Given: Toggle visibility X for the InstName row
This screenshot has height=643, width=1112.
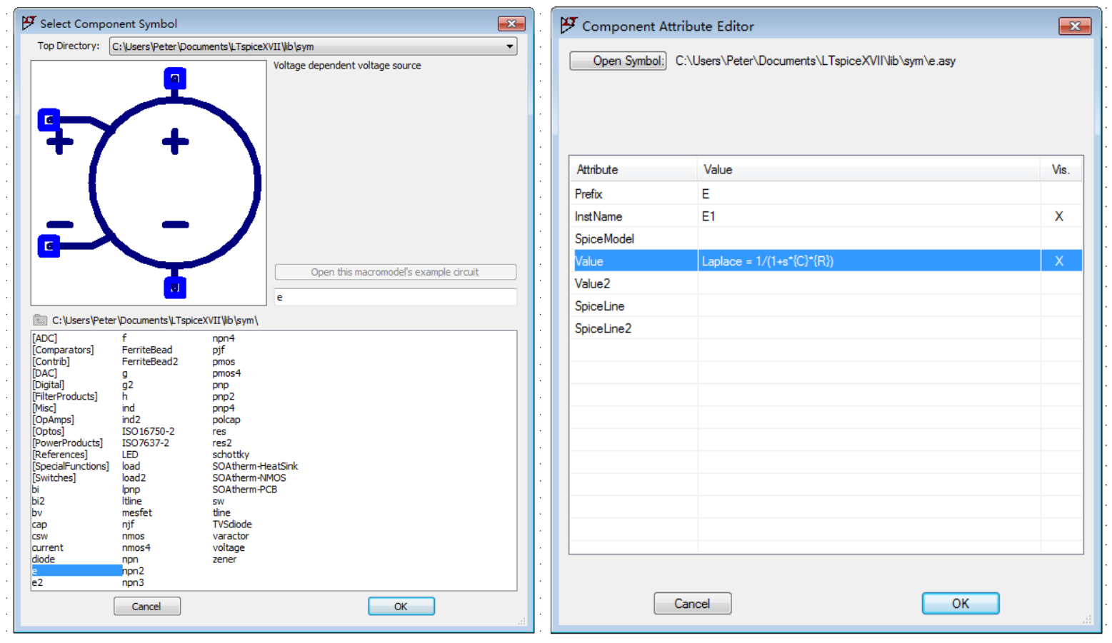Looking at the screenshot, I should pyautogui.click(x=1059, y=216).
